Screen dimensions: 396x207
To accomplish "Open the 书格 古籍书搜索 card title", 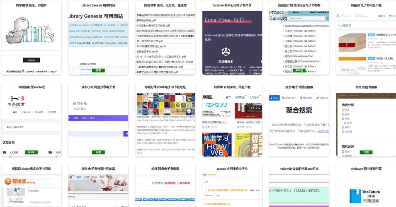I will pos(366,87).
